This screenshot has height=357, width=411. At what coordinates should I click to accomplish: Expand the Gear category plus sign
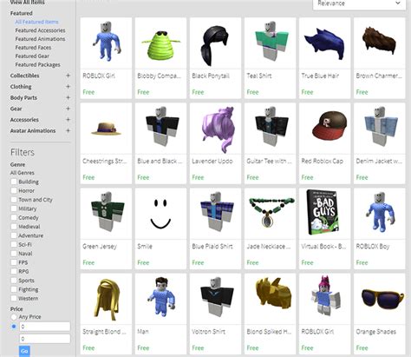(x=68, y=109)
